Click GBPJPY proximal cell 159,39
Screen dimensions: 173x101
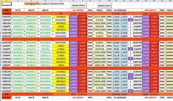82,65
